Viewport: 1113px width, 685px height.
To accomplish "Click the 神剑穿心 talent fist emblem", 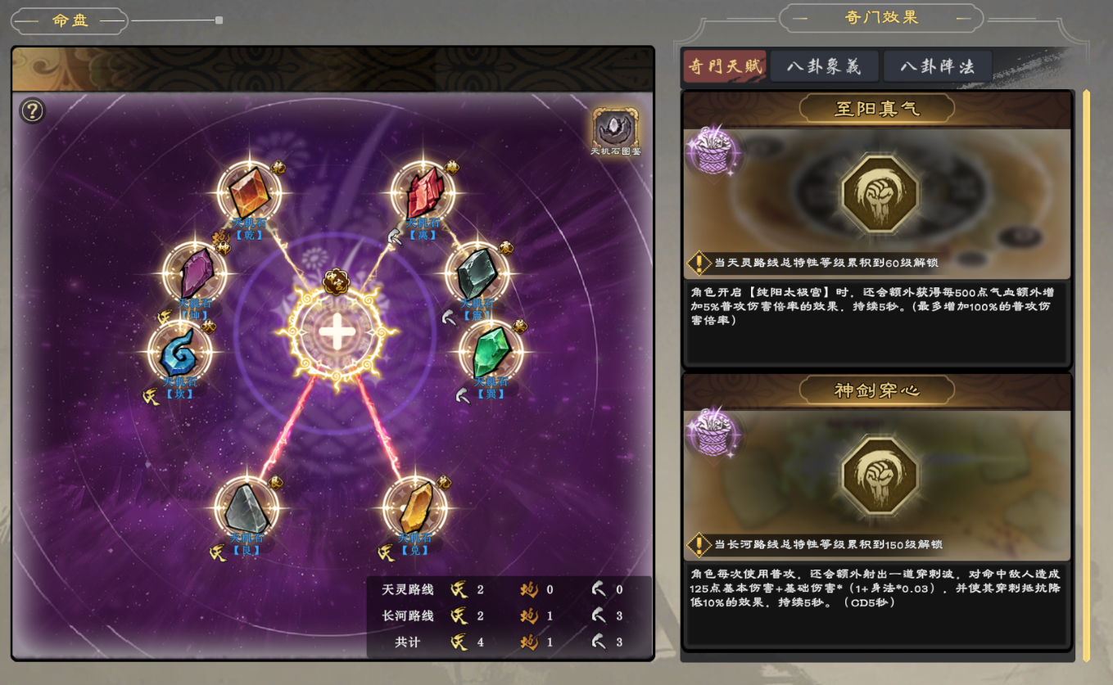I will [880, 475].
